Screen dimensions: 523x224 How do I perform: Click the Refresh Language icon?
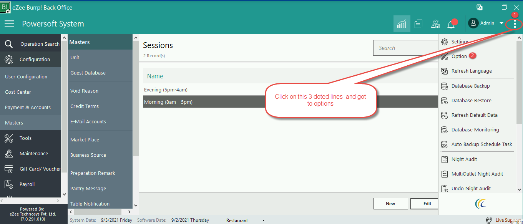tap(445, 71)
